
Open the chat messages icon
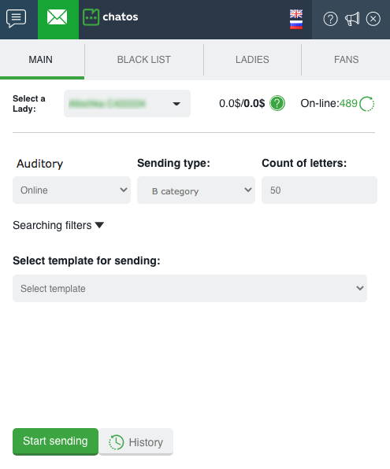(17, 19)
